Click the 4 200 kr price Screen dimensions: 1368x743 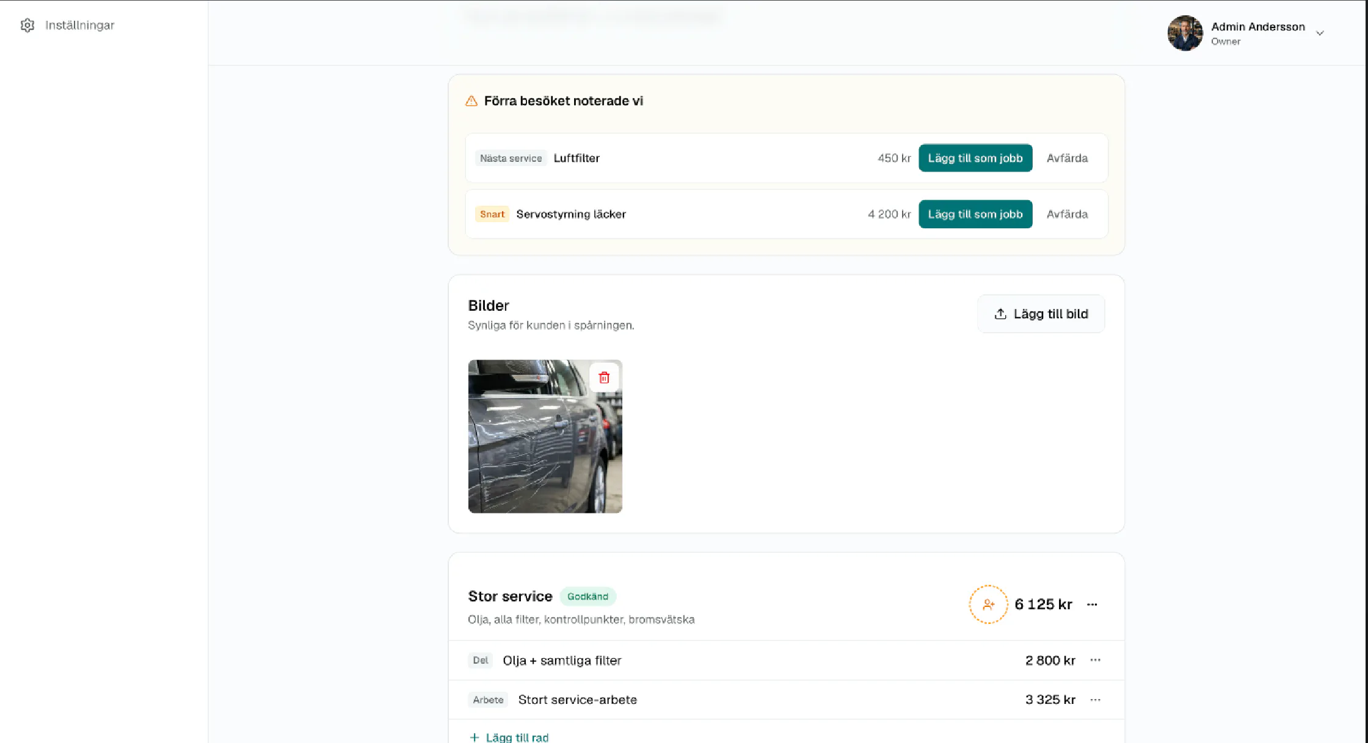[x=889, y=214]
